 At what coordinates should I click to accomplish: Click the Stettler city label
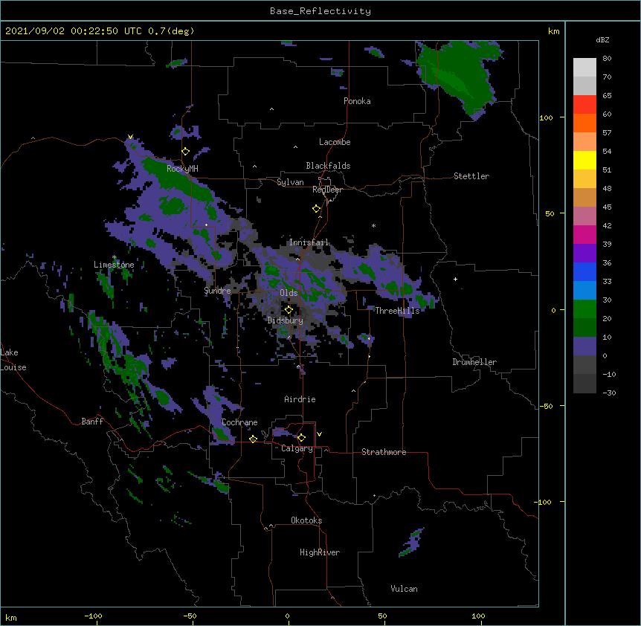471,176
